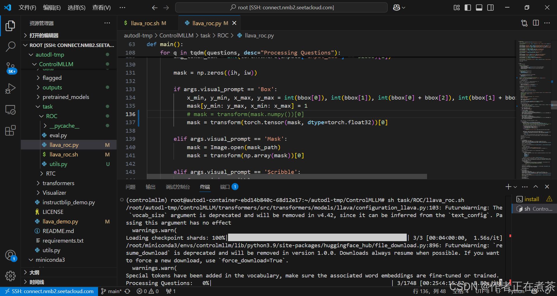
Task: Open editor more actions ellipsis
Action: click(x=547, y=23)
